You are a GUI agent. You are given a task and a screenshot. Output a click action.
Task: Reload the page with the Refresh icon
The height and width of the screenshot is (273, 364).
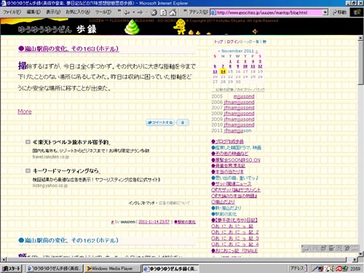[163, 12]
